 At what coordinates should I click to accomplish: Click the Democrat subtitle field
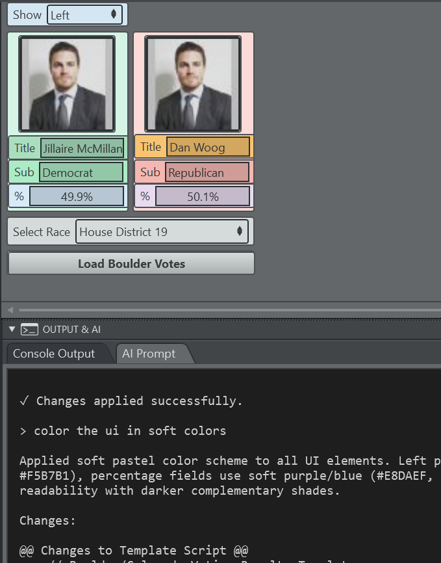tap(81, 172)
